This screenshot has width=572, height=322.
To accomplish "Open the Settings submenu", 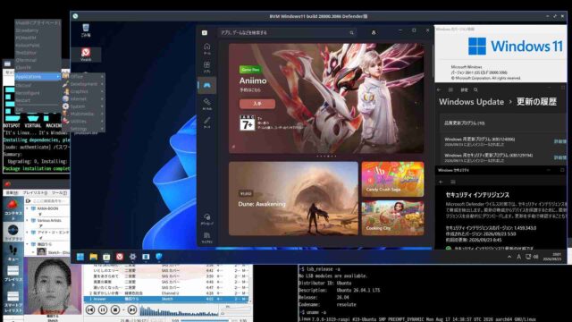I will [x=83, y=129].
